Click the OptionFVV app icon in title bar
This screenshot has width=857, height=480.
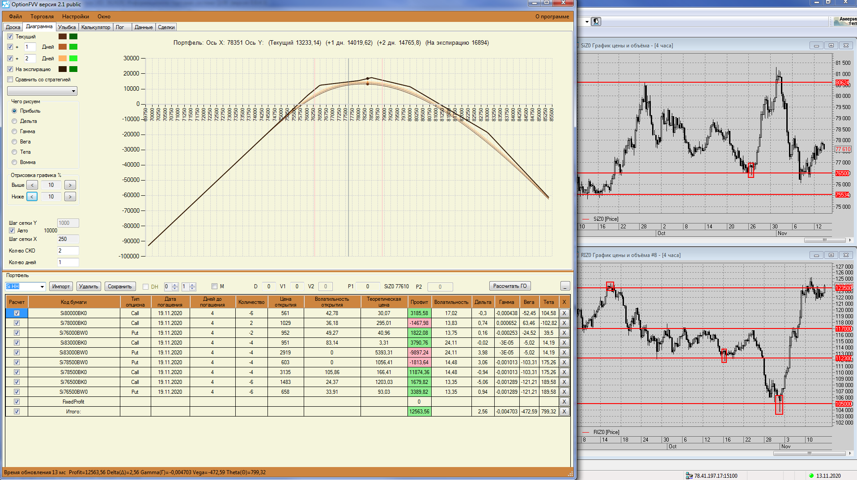click(6, 4)
